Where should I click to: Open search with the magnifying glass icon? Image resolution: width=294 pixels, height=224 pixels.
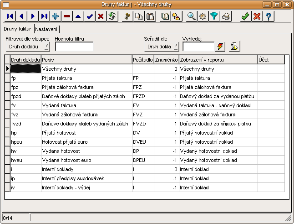click(x=192, y=16)
